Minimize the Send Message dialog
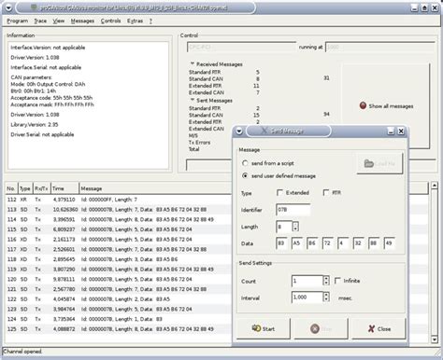Image resolution: width=443 pixels, height=360 pixels. 391,132
